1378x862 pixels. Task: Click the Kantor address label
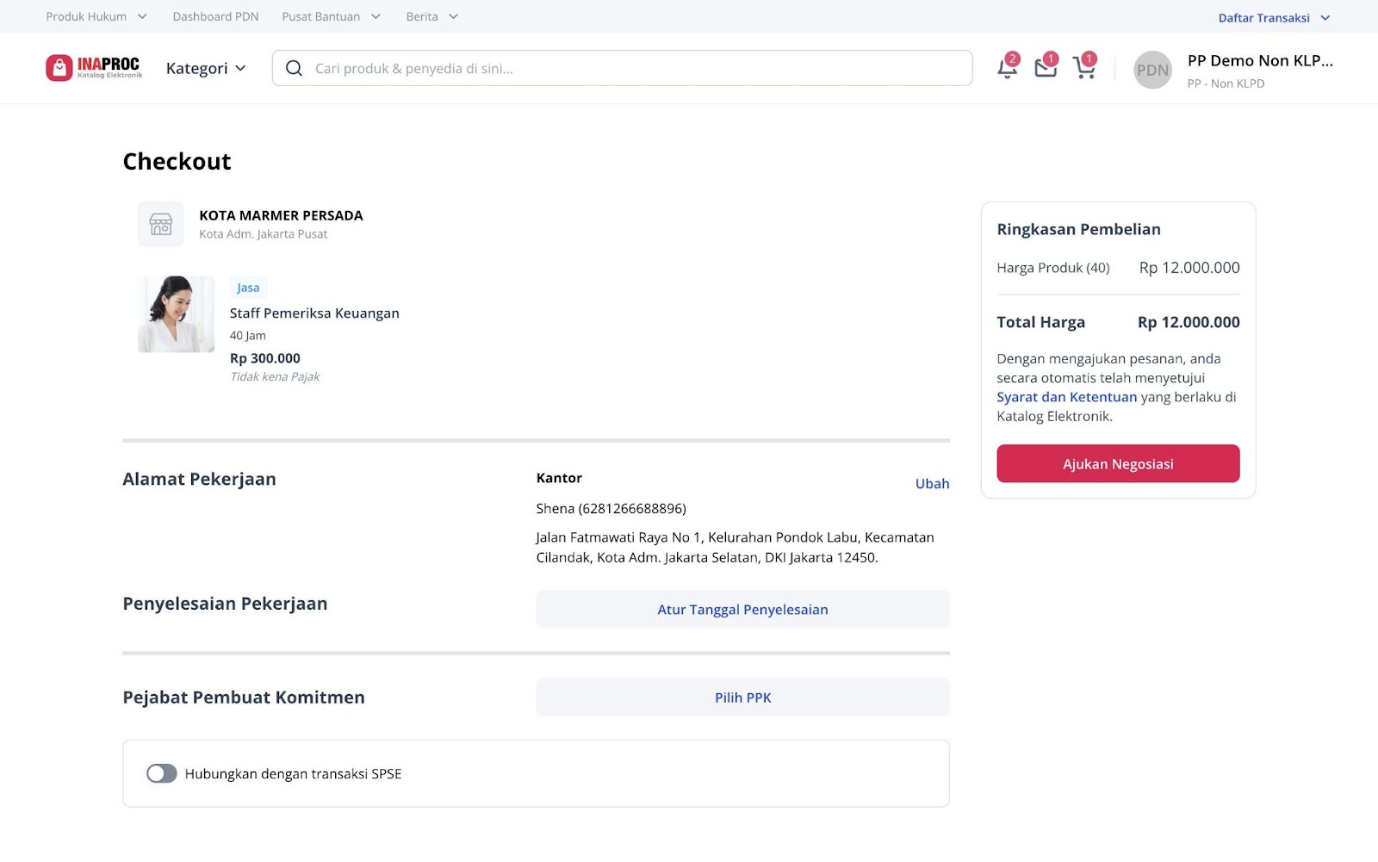pos(559,478)
